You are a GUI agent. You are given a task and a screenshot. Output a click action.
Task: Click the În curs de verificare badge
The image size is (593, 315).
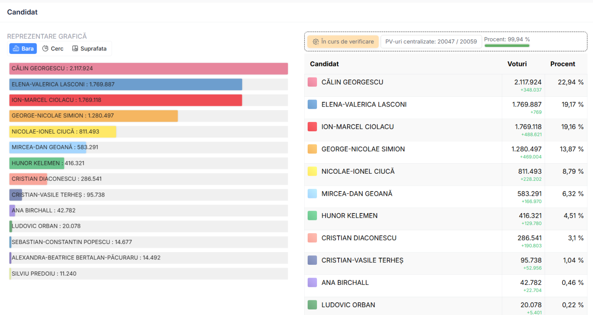pos(343,42)
